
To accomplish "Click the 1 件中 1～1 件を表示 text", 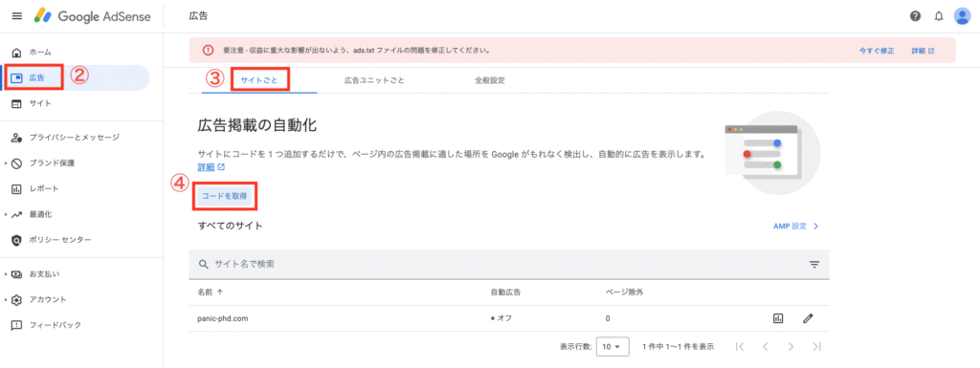I will (679, 346).
